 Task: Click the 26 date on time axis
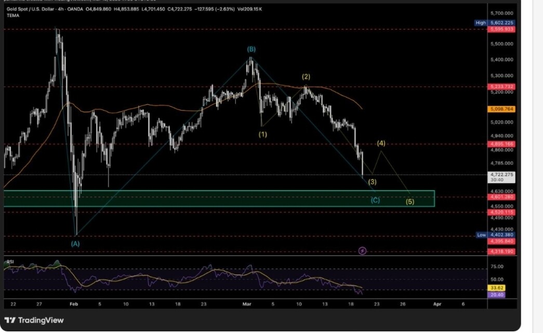tap(403, 304)
